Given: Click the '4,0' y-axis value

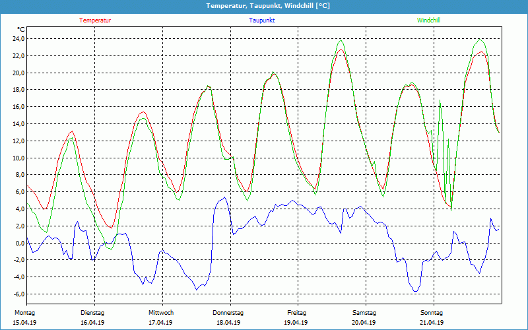Looking at the screenshot, I should pos(20,209).
